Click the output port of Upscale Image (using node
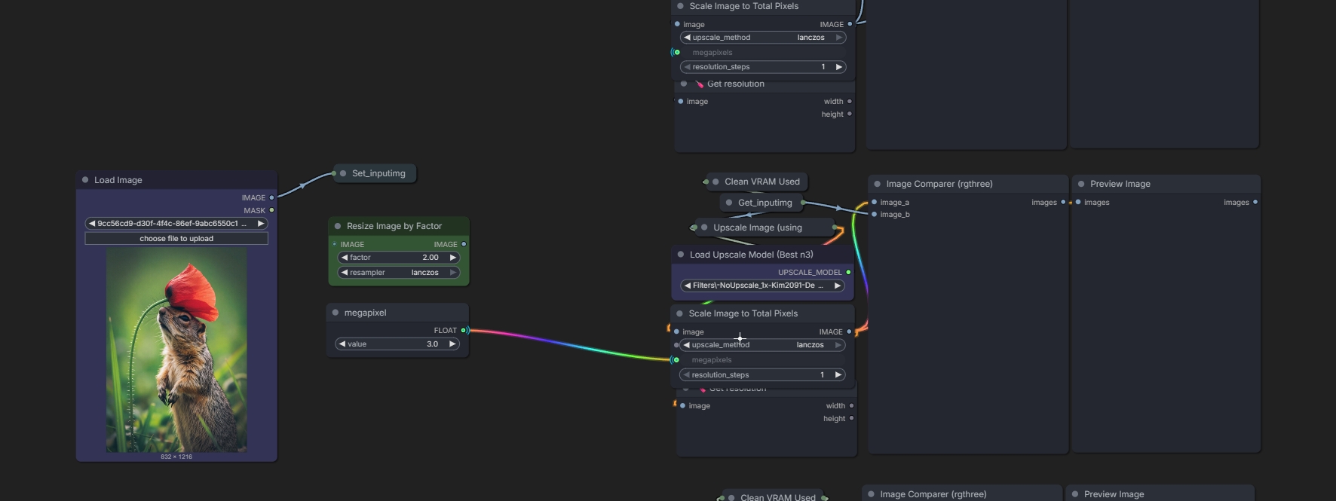The image size is (1336, 501). click(x=835, y=228)
